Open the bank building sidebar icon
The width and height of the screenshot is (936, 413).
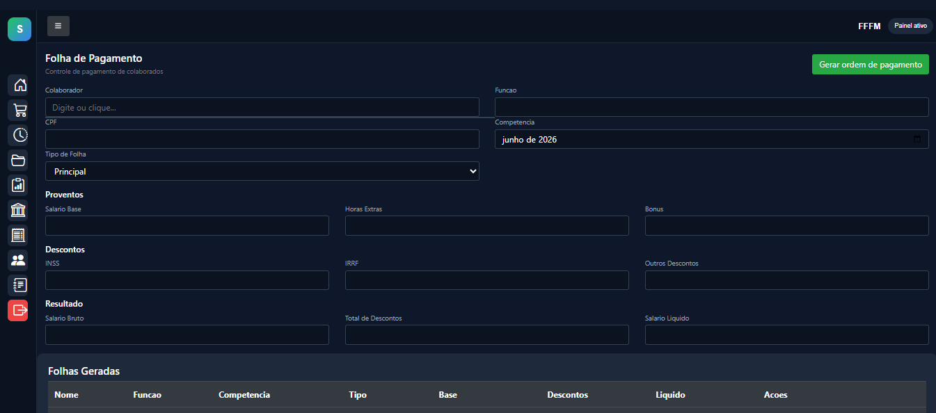tap(18, 210)
